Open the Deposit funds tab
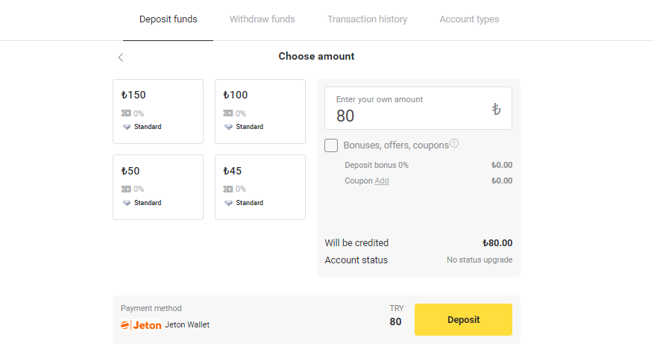Image resolution: width=654 pixels, height=364 pixels. pyautogui.click(x=168, y=19)
